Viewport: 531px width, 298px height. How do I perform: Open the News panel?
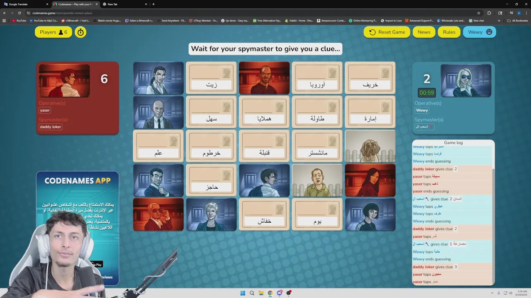click(424, 32)
